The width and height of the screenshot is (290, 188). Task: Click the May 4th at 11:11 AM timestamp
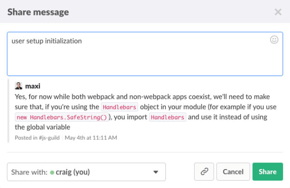[91, 138]
